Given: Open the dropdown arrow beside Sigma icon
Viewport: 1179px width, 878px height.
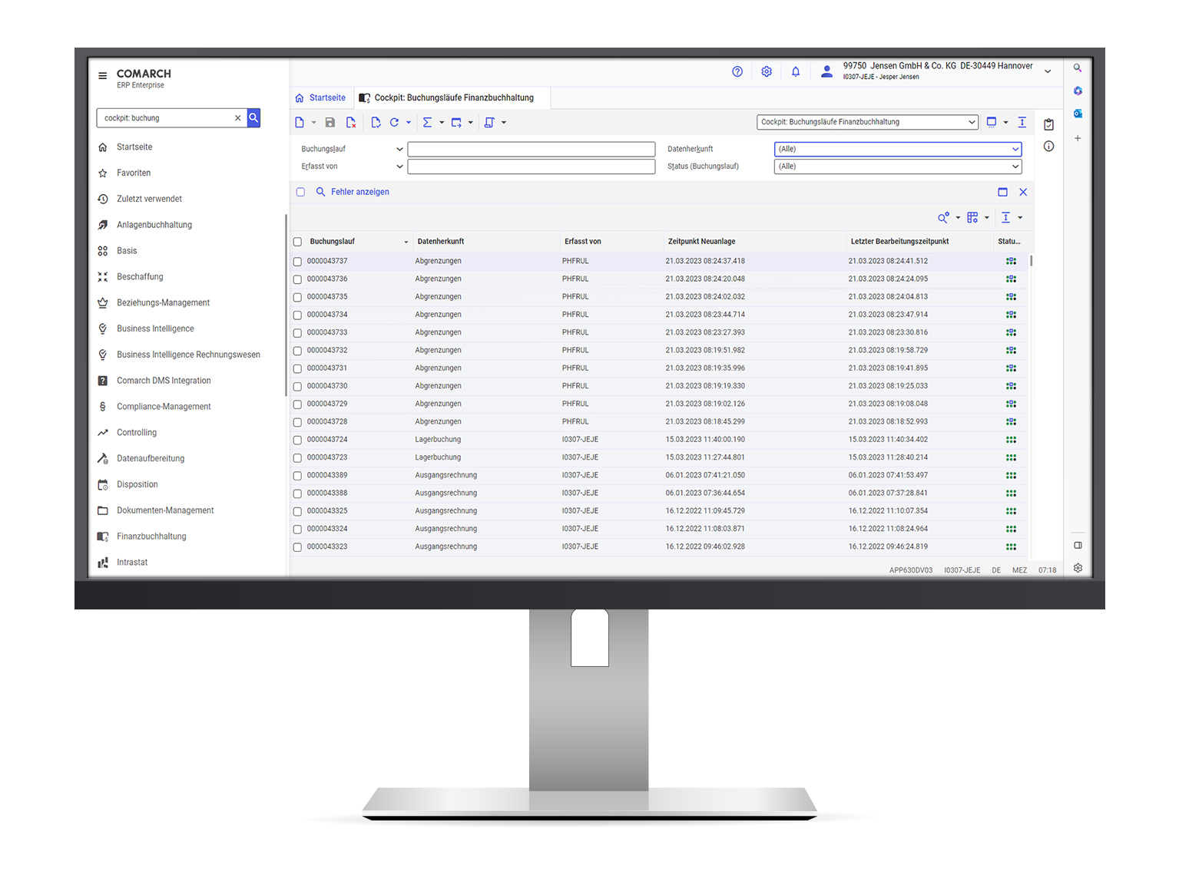Looking at the screenshot, I should click(442, 123).
